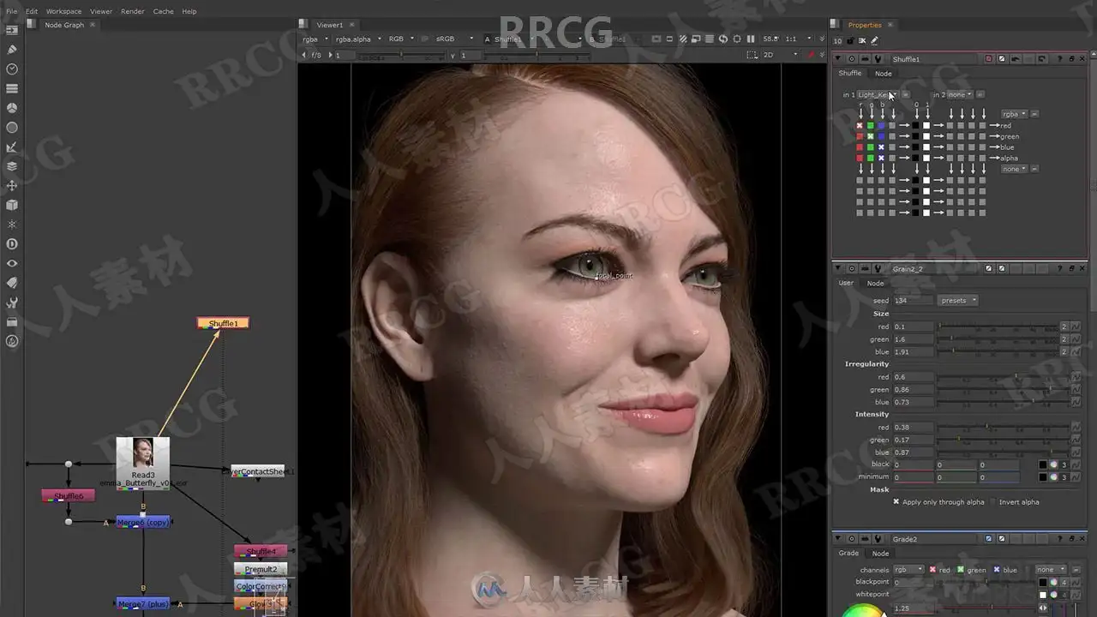1097x617 pixels.
Task: Open the Keyer nodes toolbar icon
Action: click(12, 147)
